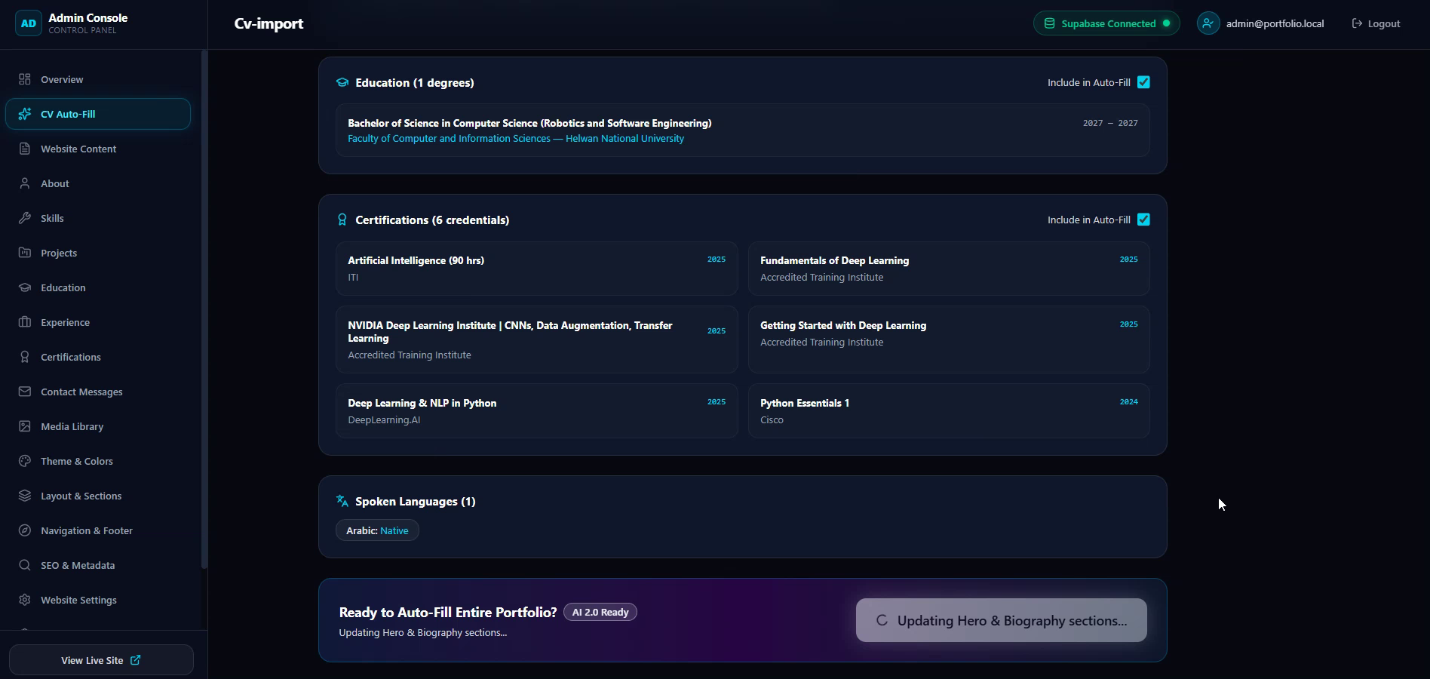Click the AD Admin Console logo

(29, 23)
